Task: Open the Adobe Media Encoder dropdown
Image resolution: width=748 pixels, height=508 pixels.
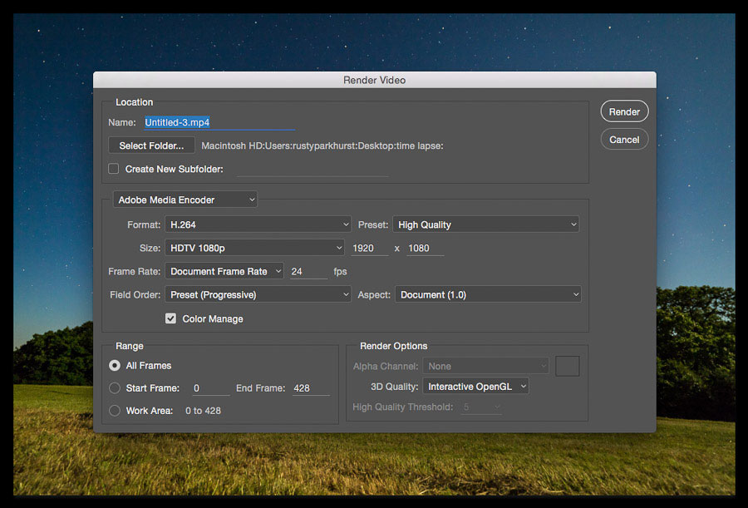Action: click(185, 200)
